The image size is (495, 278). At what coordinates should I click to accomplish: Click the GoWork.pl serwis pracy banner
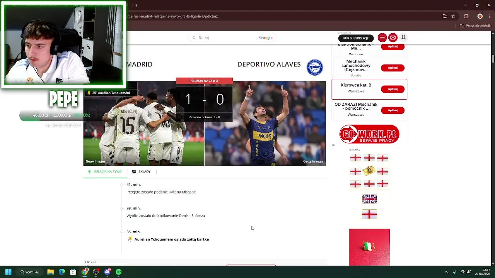(369, 134)
